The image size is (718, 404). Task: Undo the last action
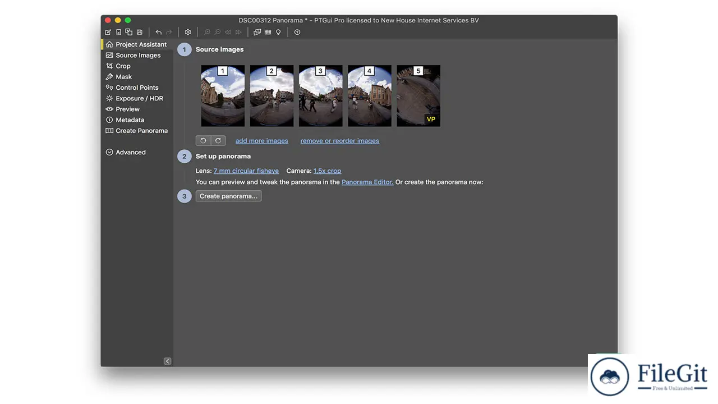(159, 32)
